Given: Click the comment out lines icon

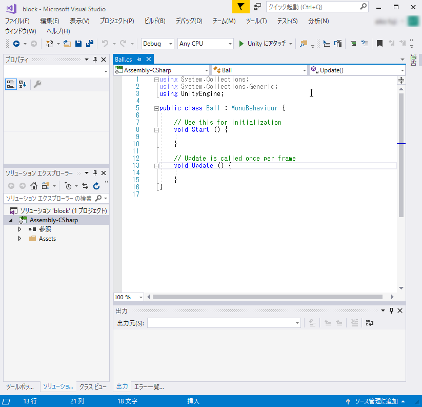Looking at the screenshot, I should pos(353,43).
